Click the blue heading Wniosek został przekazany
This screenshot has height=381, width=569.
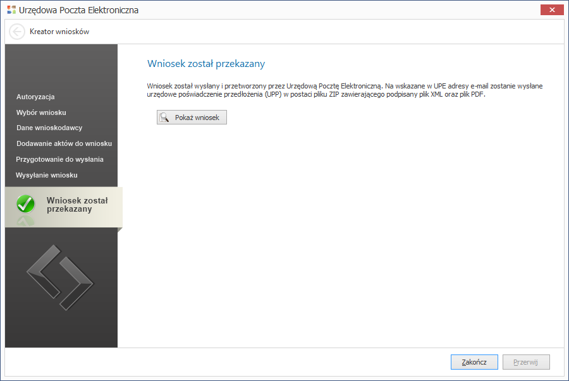pyautogui.click(x=206, y=63)
